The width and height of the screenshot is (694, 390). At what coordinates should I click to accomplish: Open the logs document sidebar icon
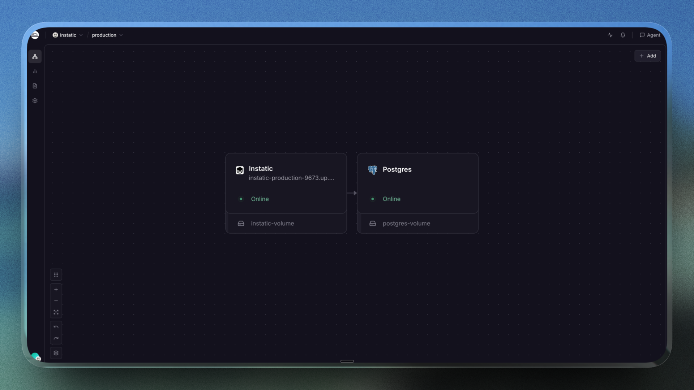(x=35, y=86)
